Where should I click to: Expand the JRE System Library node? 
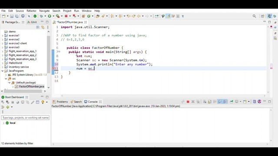[x=6, y=75]
